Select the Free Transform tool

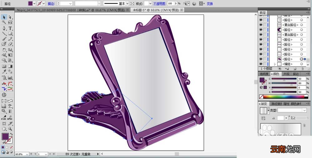10,55
